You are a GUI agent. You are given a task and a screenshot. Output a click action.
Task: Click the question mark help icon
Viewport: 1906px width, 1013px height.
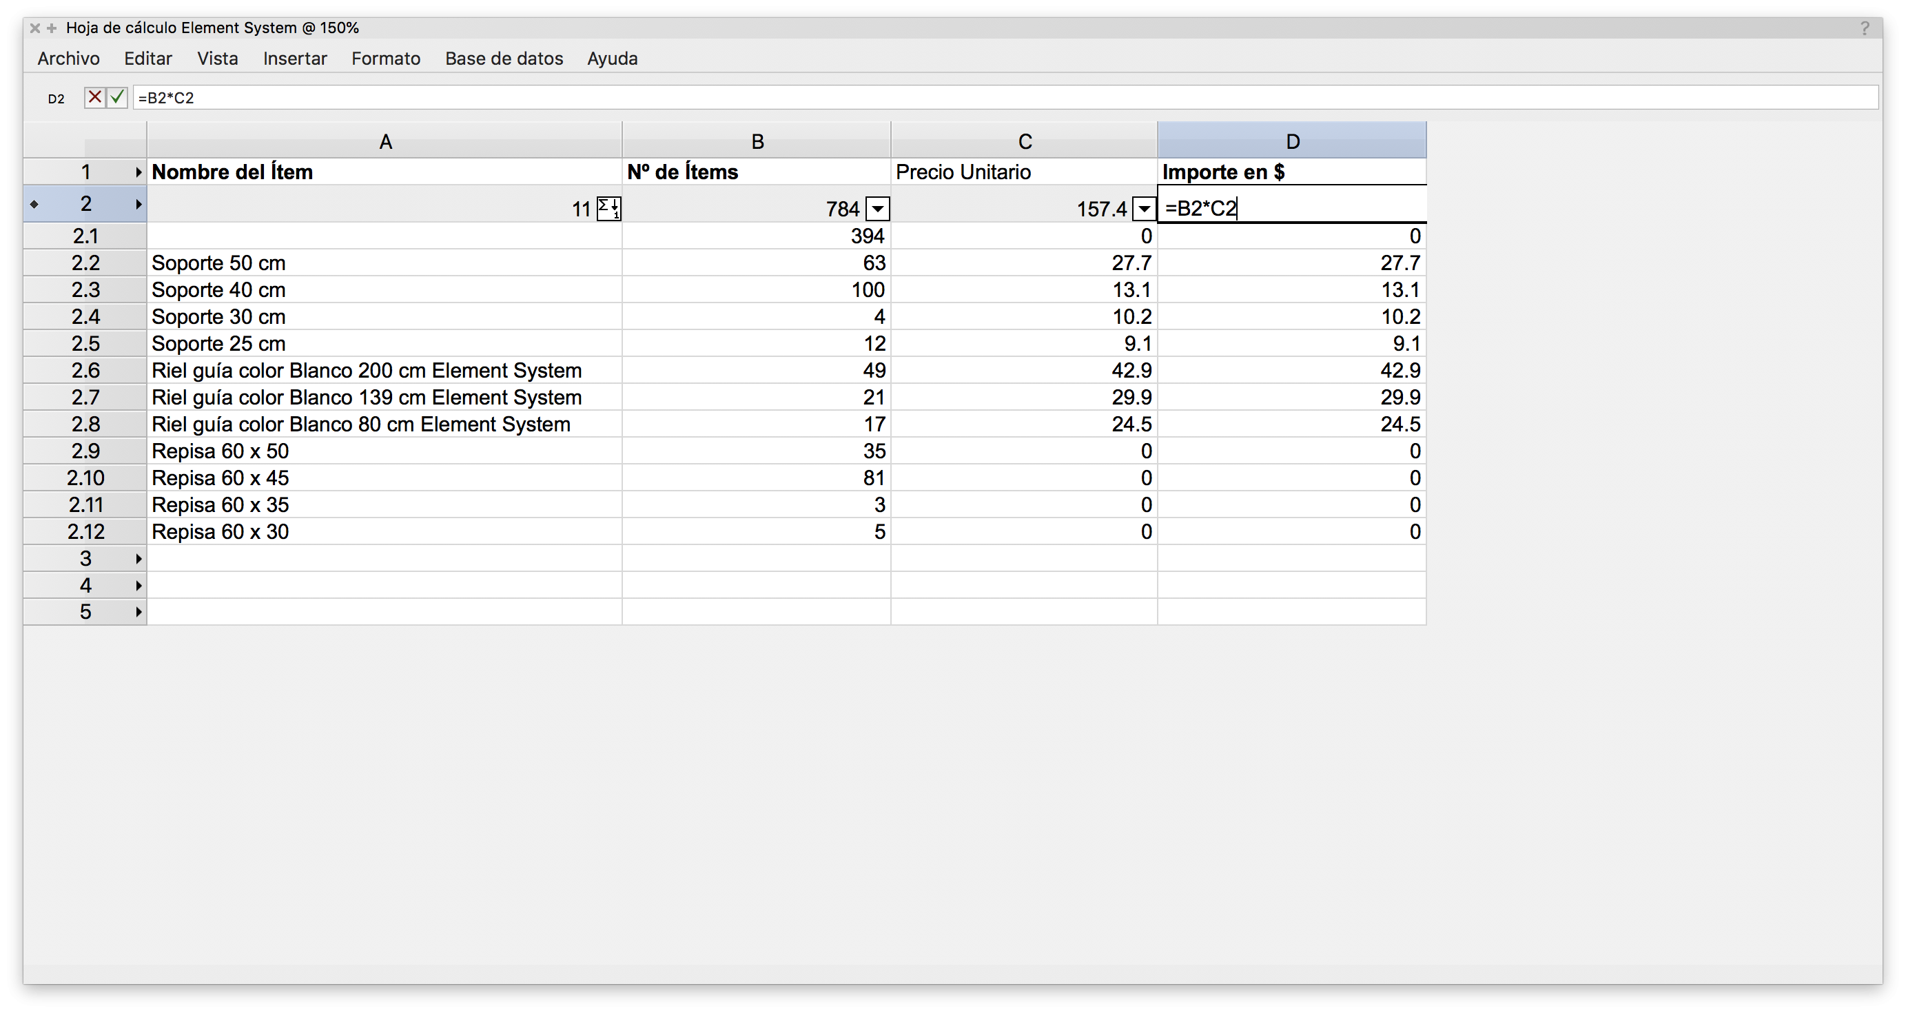(1865, 28)
